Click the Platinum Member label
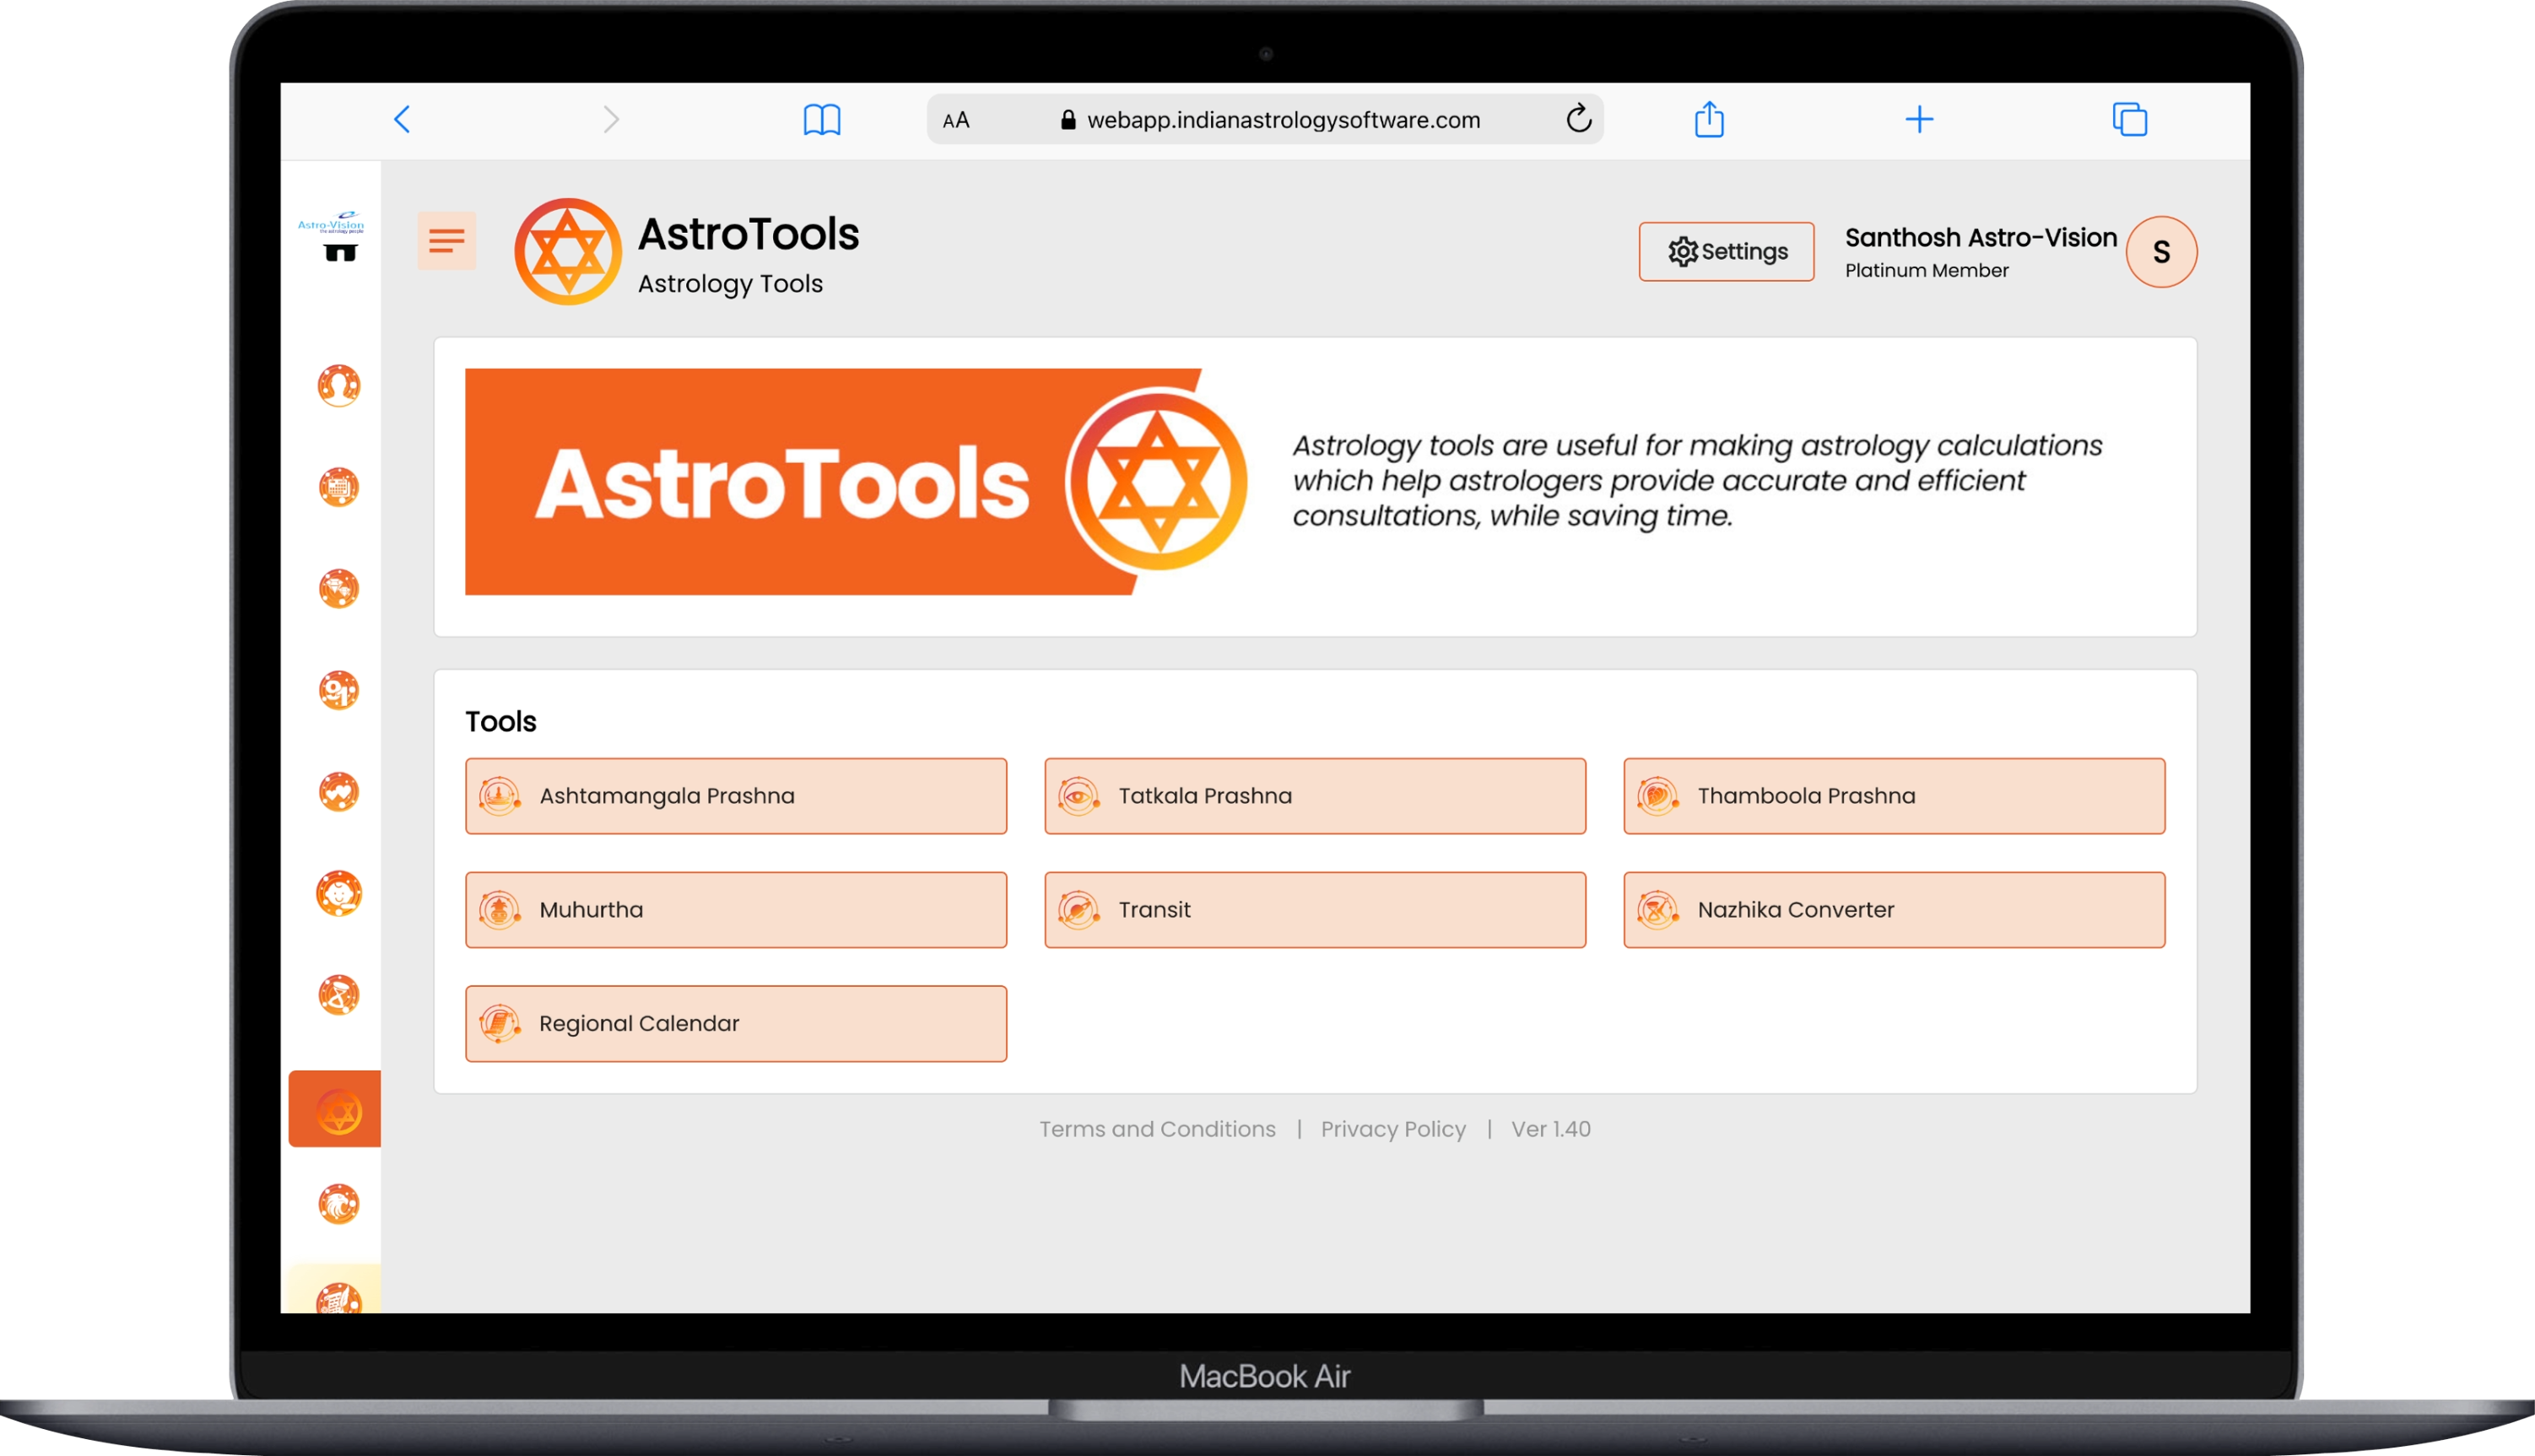The width and height of the screenshot is (2535, 1456). (1927, 270)
